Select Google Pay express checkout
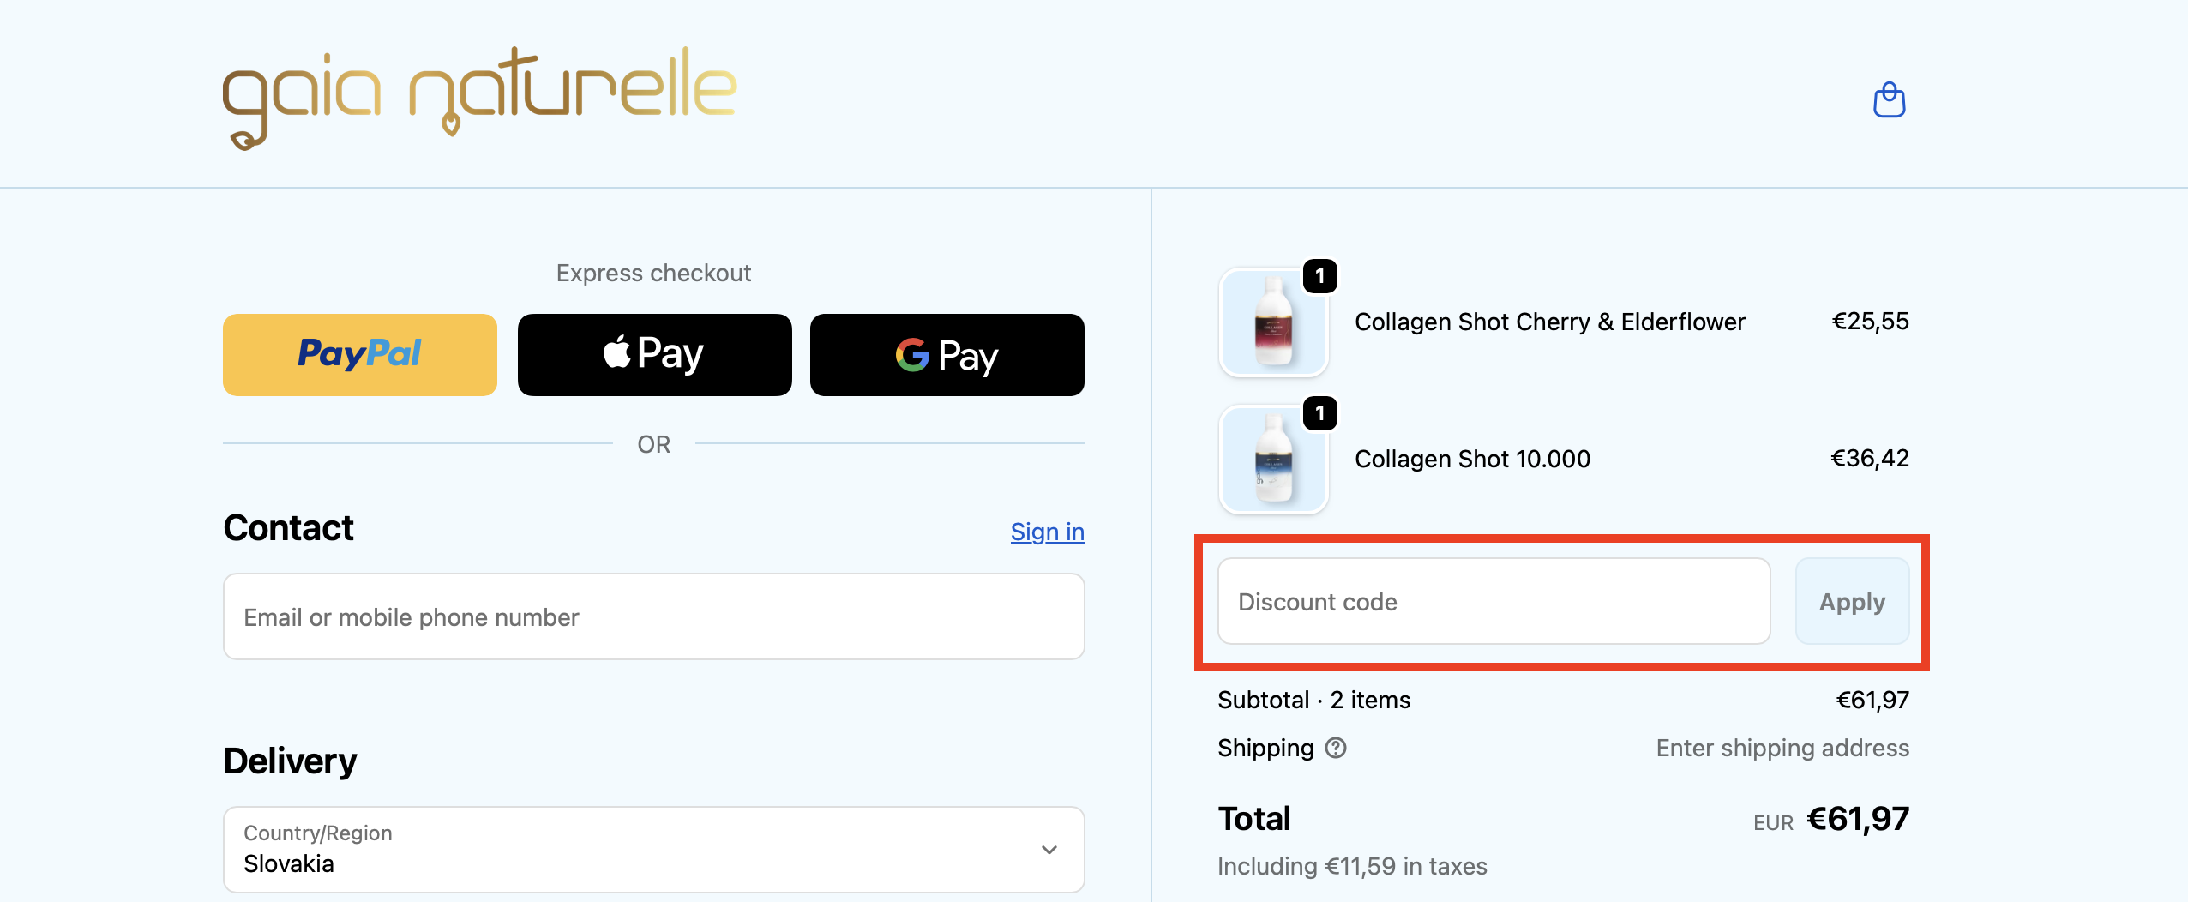This screenshot has height=902, width=2188. pos(947,354)
